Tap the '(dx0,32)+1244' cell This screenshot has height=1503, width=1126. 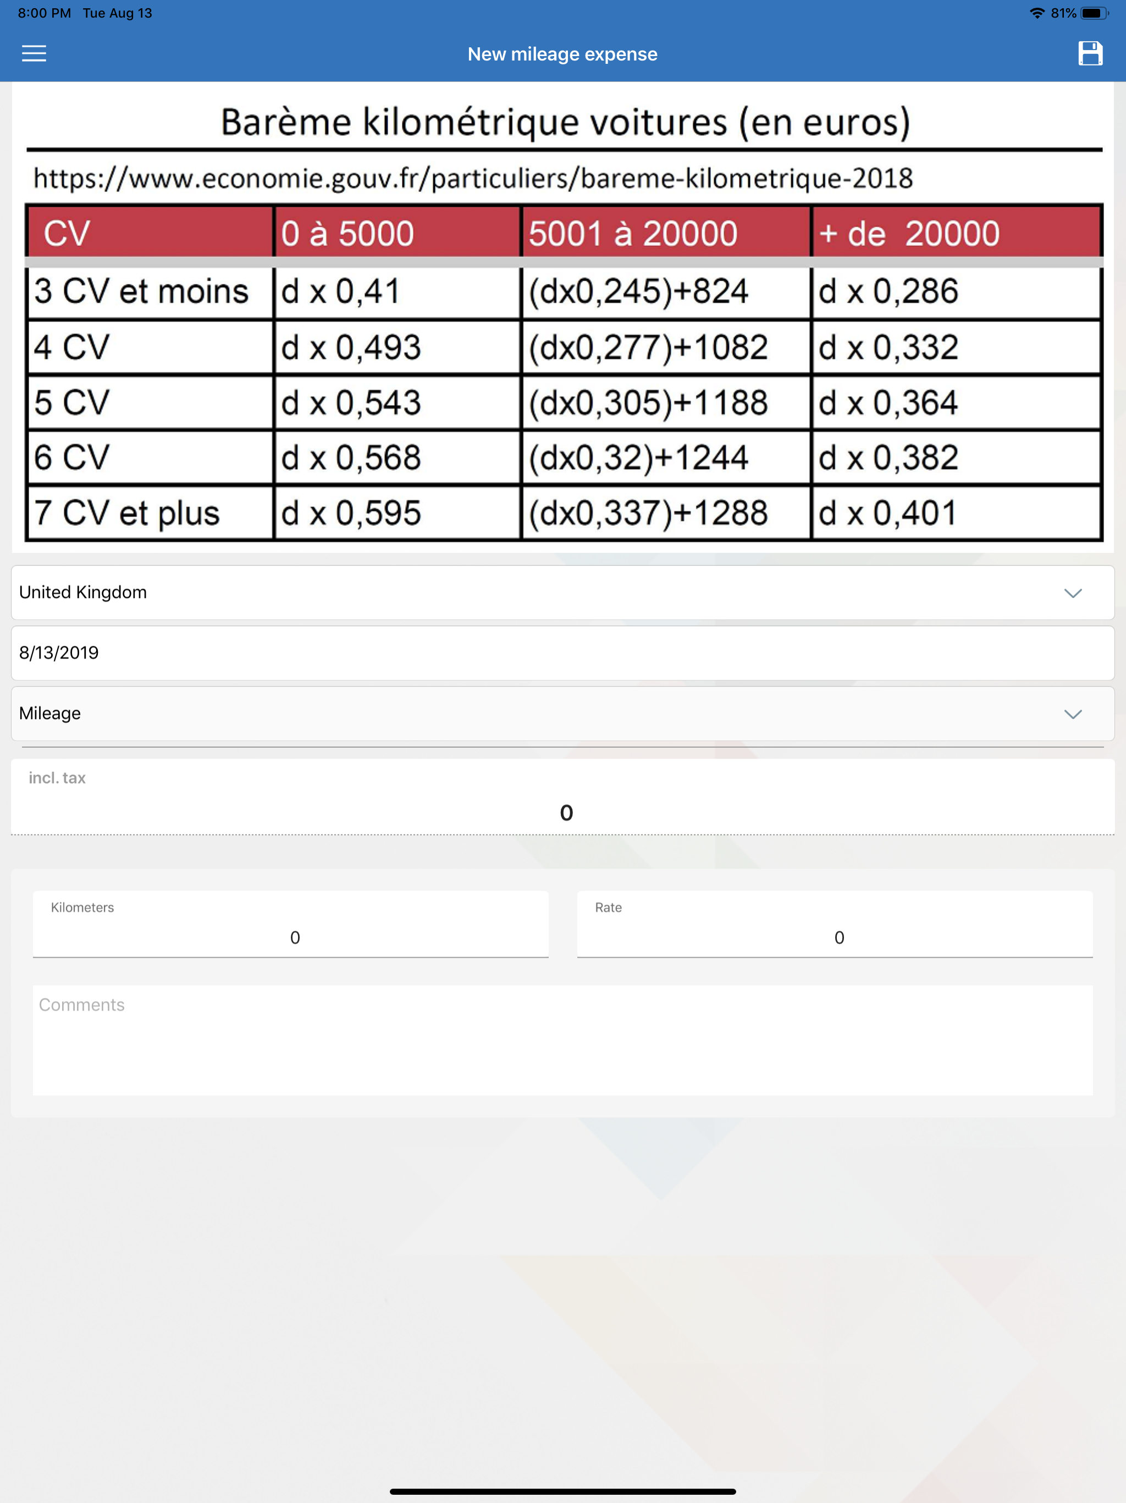[666, 457]
